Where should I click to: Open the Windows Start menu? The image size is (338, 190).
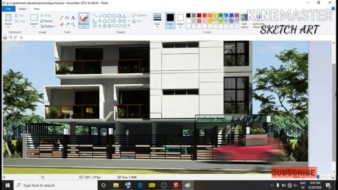[8, 185]
